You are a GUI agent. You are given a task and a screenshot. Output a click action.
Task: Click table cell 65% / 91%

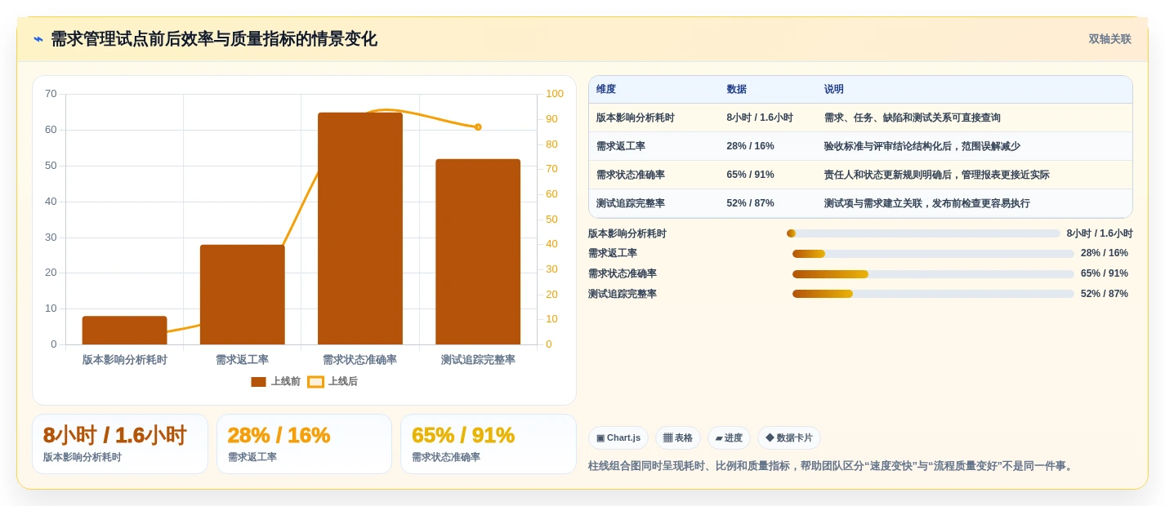[x=750, y=175]
